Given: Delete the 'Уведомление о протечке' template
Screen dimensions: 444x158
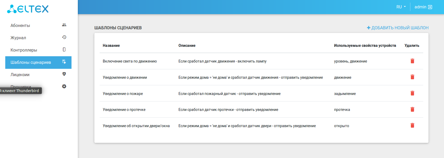Looking at the screenshot, I should point(412,109).
